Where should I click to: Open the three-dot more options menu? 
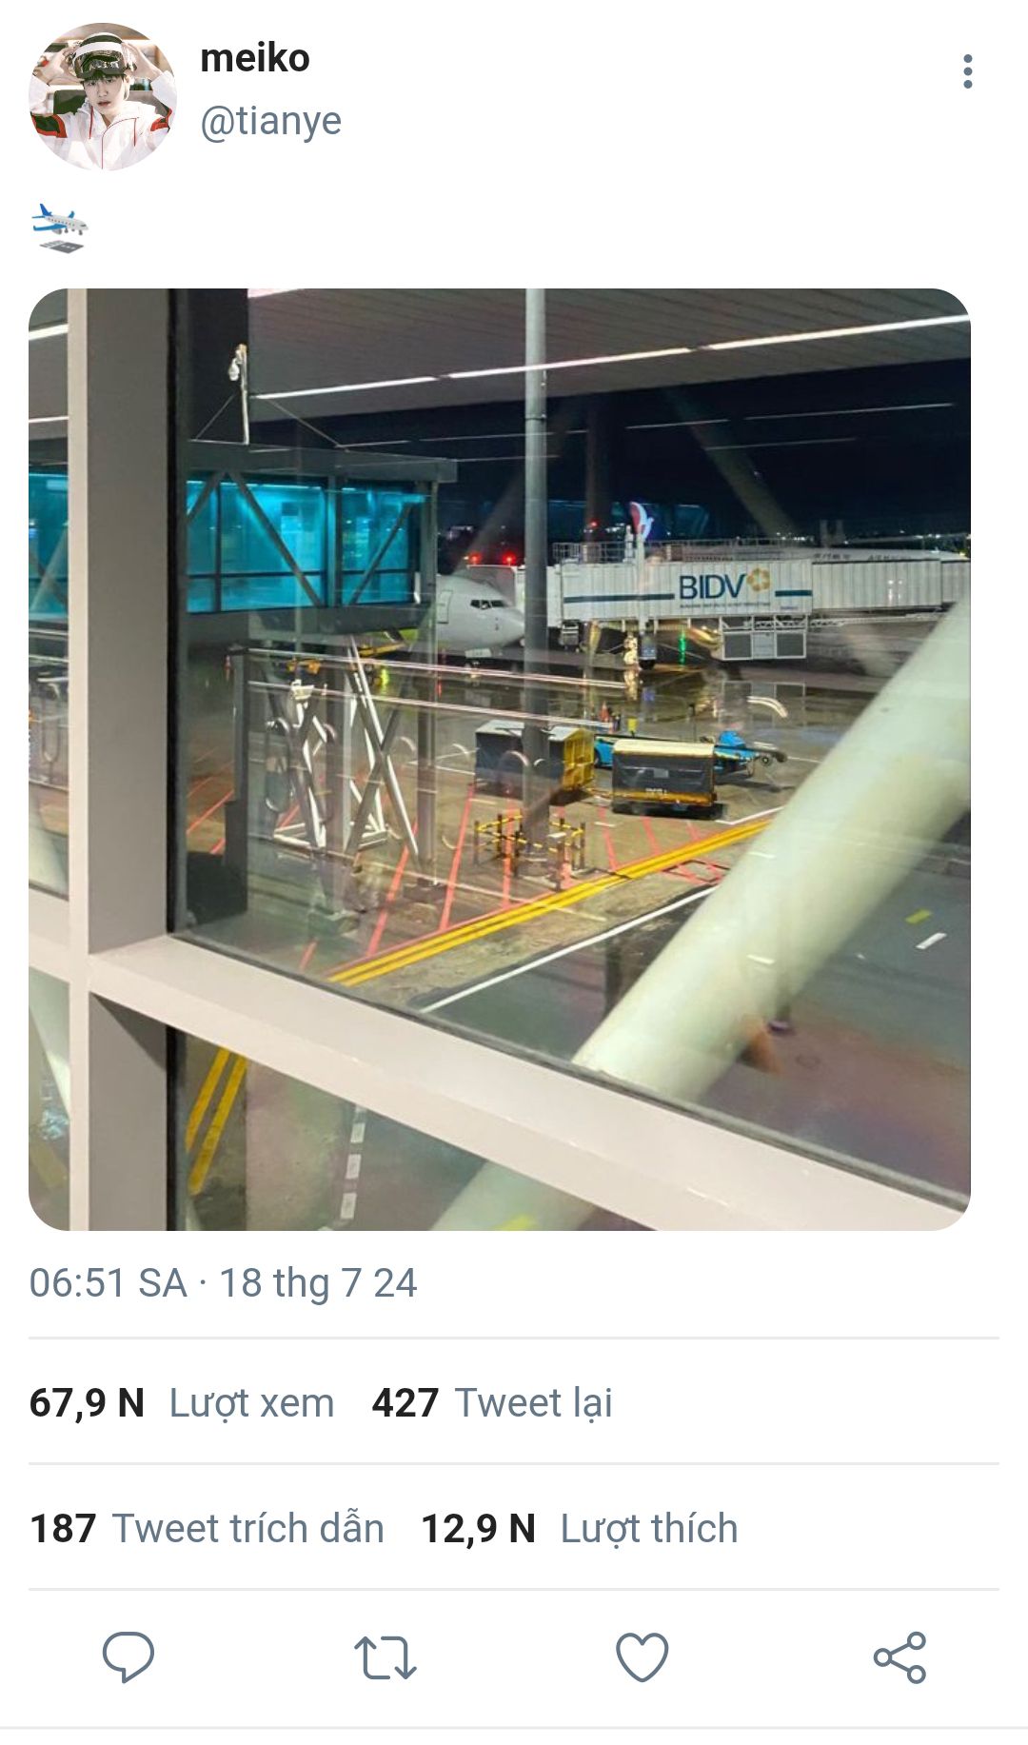pos(967,71)
